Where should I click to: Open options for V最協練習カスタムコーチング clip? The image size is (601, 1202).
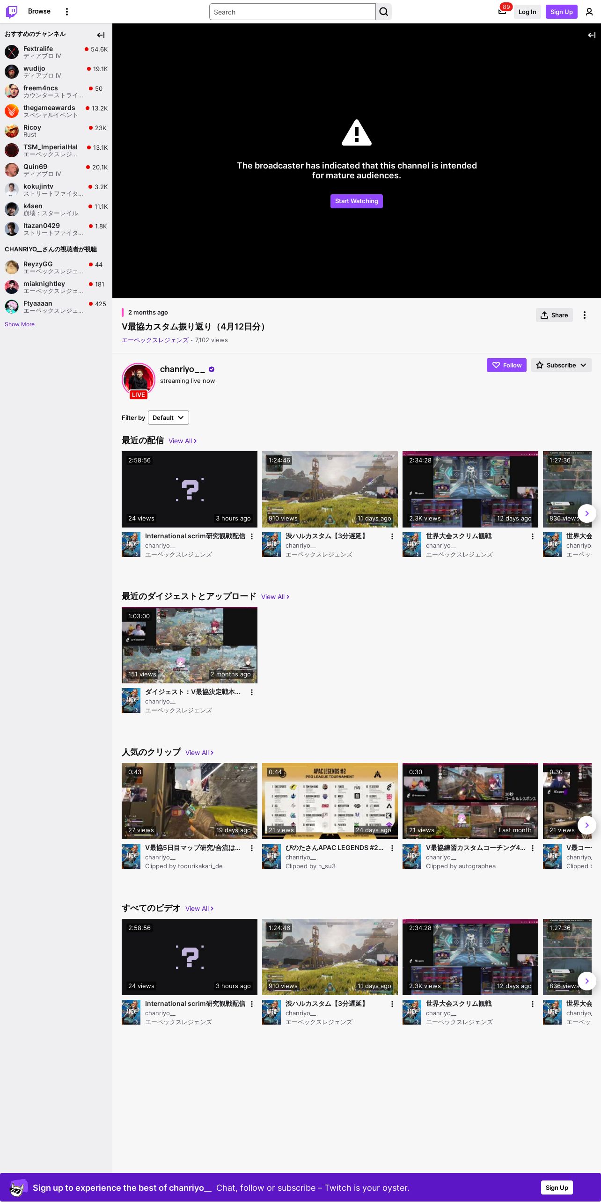tap(533, 848)
